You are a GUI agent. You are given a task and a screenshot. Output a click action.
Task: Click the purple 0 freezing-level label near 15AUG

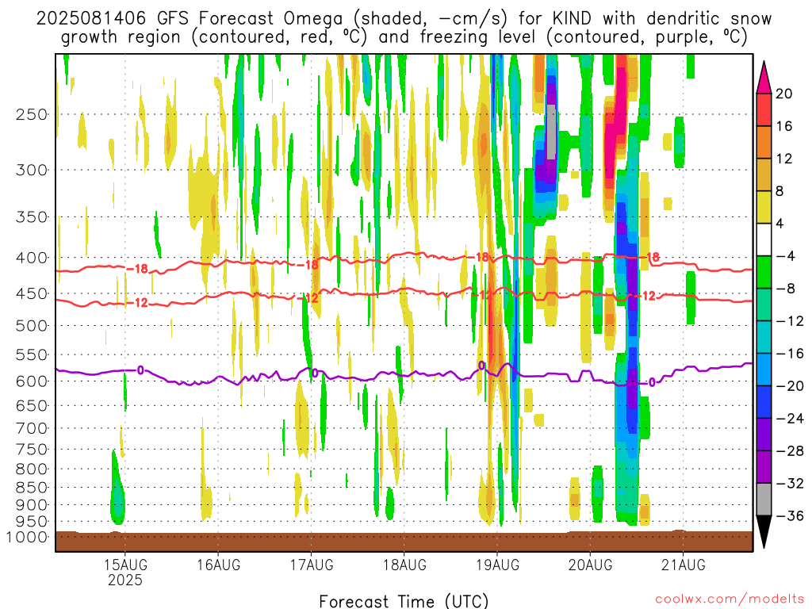140,370
